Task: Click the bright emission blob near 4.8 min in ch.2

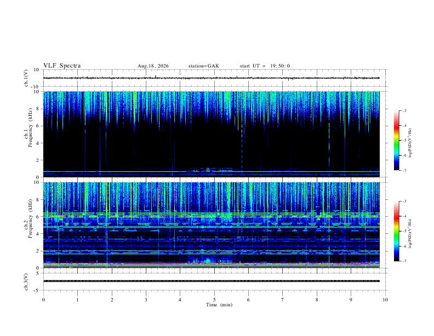Action: [x=208, y=261]
